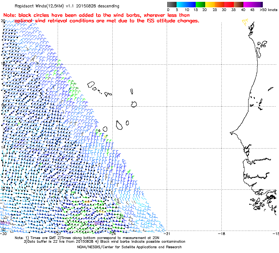Click latitude axis label '16'
The width and height of the screenshot is (279, 253).
[x=3, y=106]
